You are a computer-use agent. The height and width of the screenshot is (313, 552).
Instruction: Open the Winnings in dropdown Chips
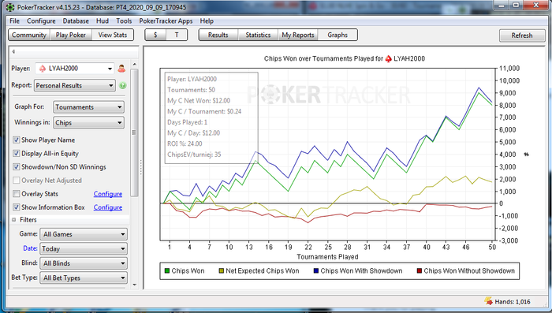(88, 122)
